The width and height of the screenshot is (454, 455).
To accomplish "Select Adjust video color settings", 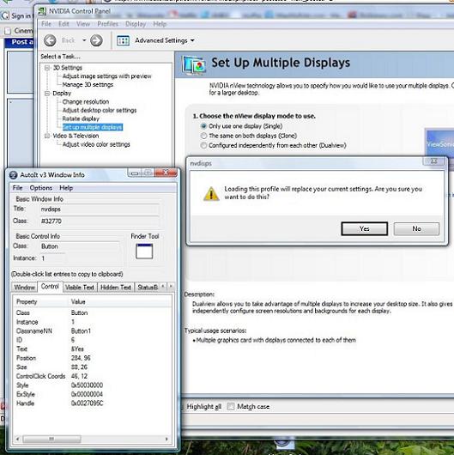I will click(96, 144).
